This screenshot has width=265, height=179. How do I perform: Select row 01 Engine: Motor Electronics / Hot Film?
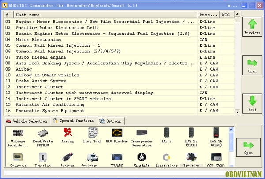point(119,22)
